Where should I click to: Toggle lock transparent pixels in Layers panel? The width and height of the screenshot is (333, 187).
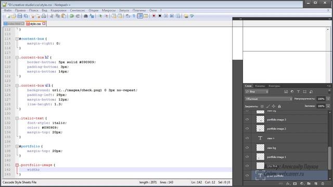click(262, 106)
